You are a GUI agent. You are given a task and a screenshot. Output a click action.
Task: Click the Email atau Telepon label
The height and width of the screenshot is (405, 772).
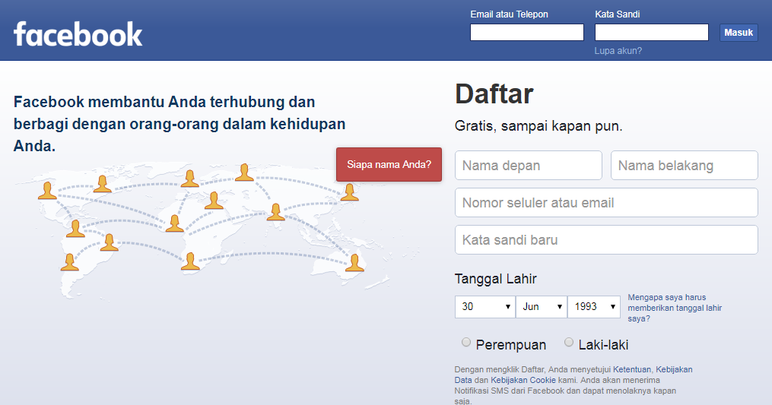coord(509,14)
